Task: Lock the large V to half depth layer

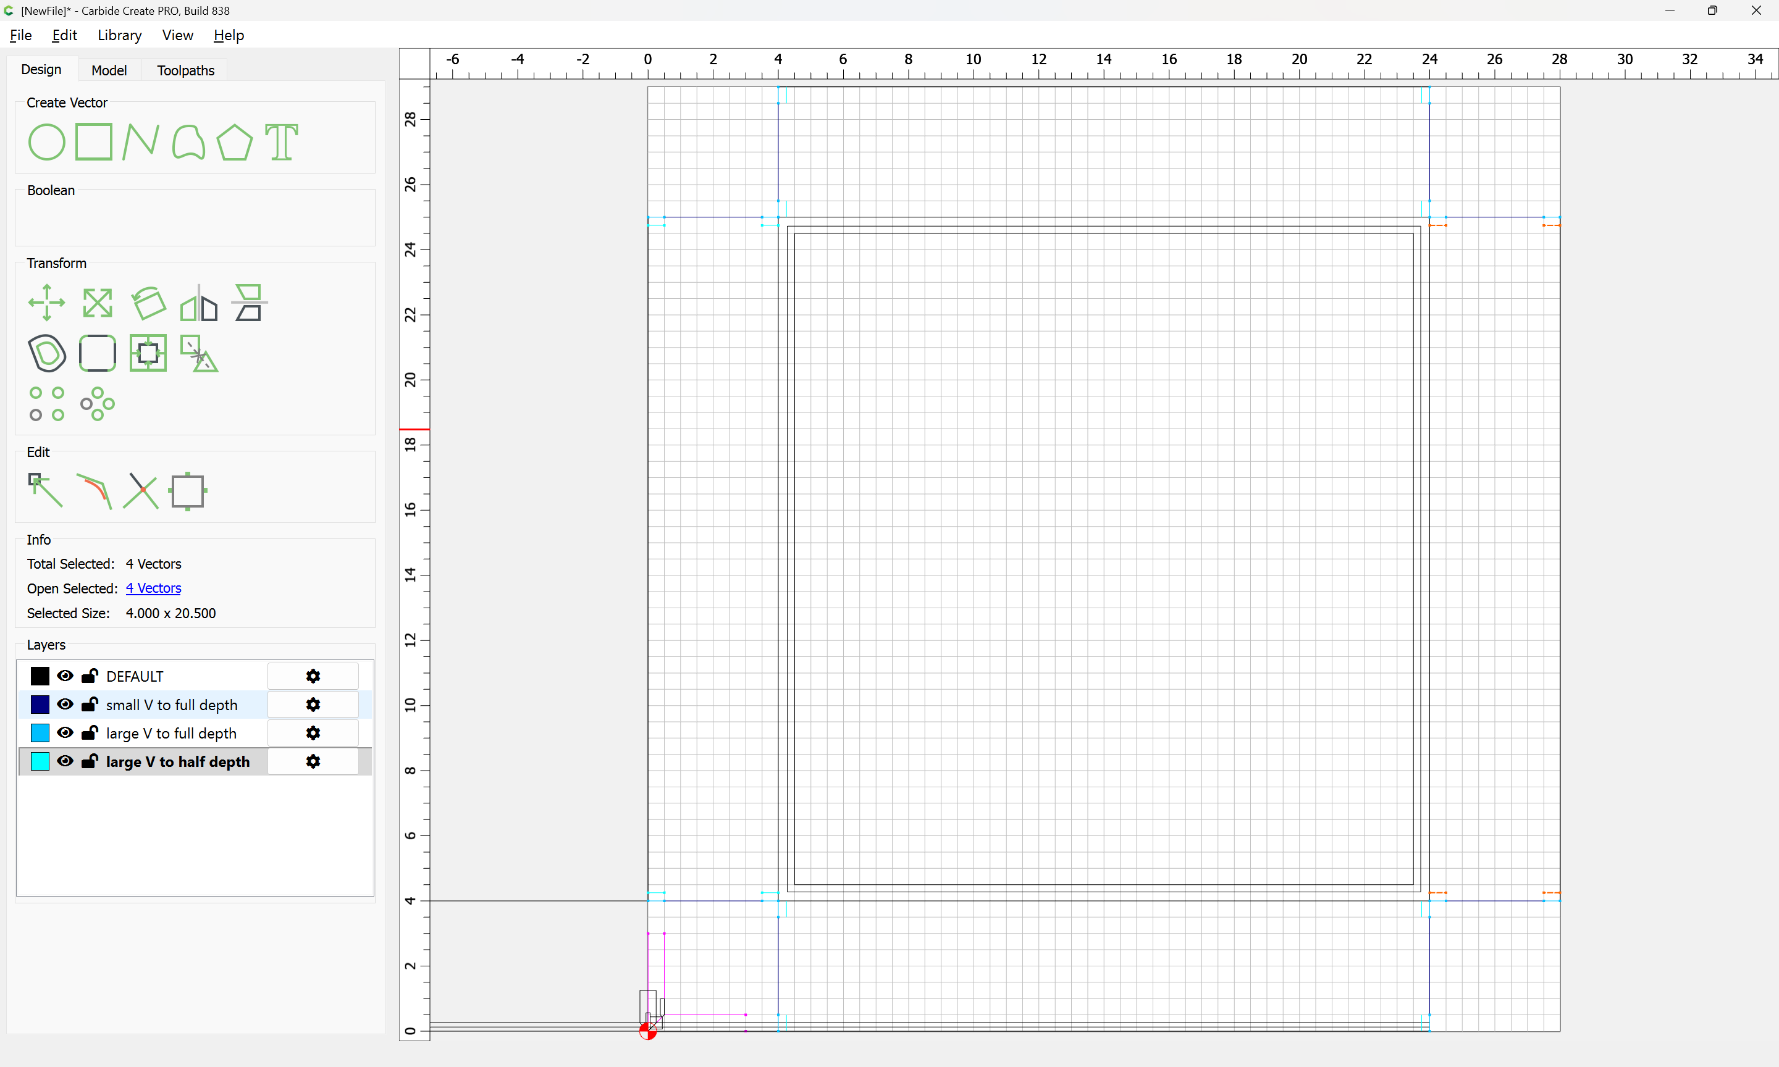Action: 89,761
